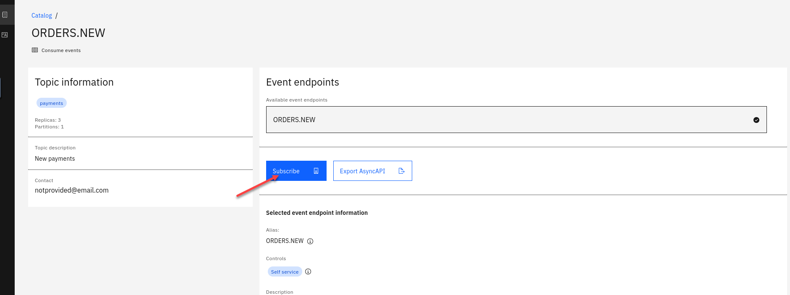Click the Consume events label
Viewport: 790px width, 295px height.
(x=61, y=50)
